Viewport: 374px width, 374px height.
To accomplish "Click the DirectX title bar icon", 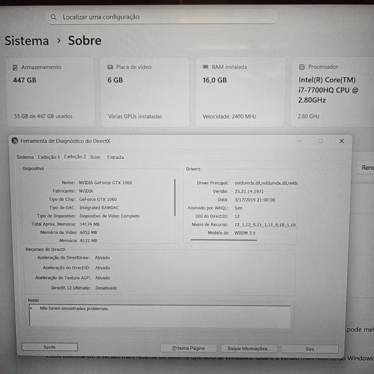I will point(15,141).
